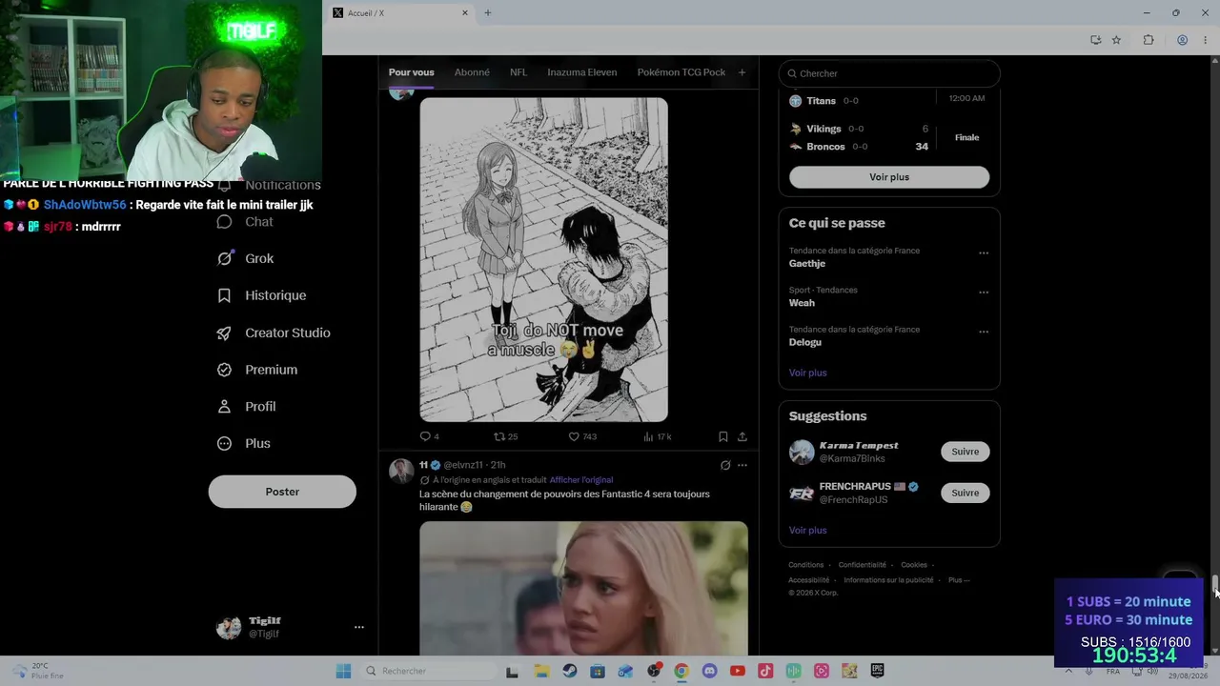The width and height of the screenshot is (1220, 686).
Task: Like the manga post with 743 likes
Action: tap(582, 436)
